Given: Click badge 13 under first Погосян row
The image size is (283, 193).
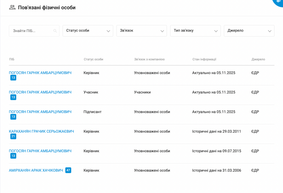Looking at the screenshot, I should point(13,78).
